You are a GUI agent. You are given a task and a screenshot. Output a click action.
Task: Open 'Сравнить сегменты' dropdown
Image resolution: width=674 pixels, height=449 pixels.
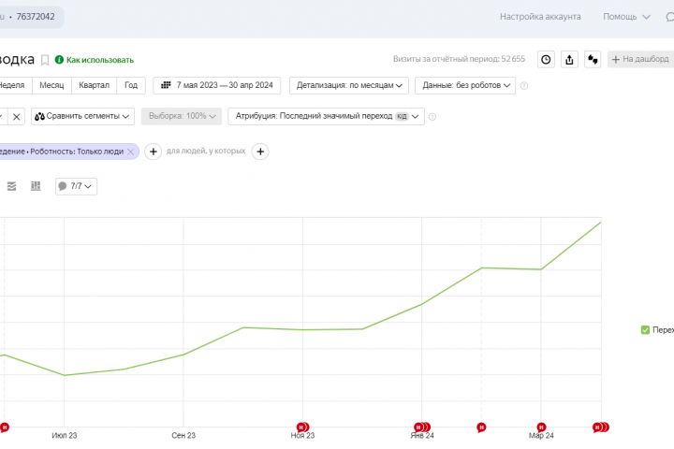(82, 116)
